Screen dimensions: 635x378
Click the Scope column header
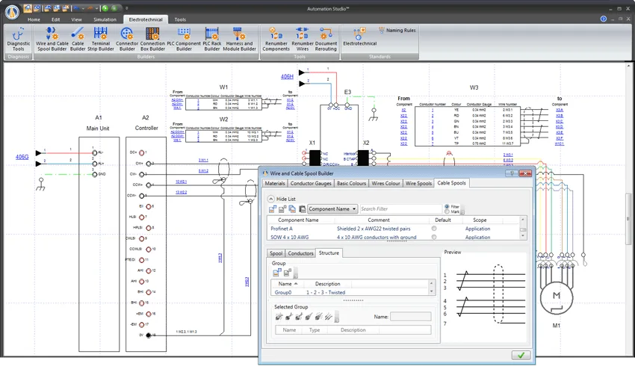(480, 220)
